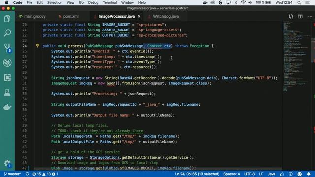Change file encoding UTF-8

(250, 174)
